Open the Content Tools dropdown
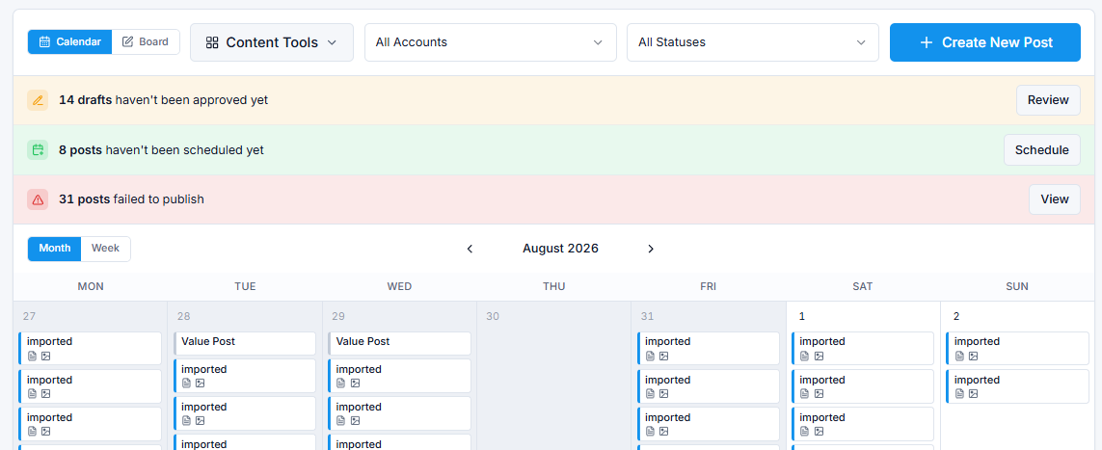 (x=271, y=42)
